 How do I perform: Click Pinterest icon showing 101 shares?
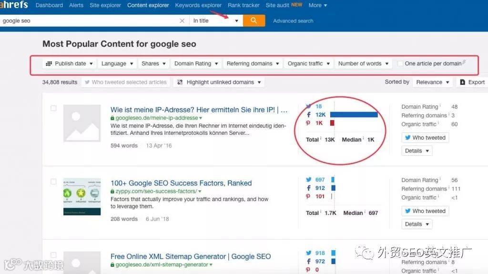[x=308, y=196]
